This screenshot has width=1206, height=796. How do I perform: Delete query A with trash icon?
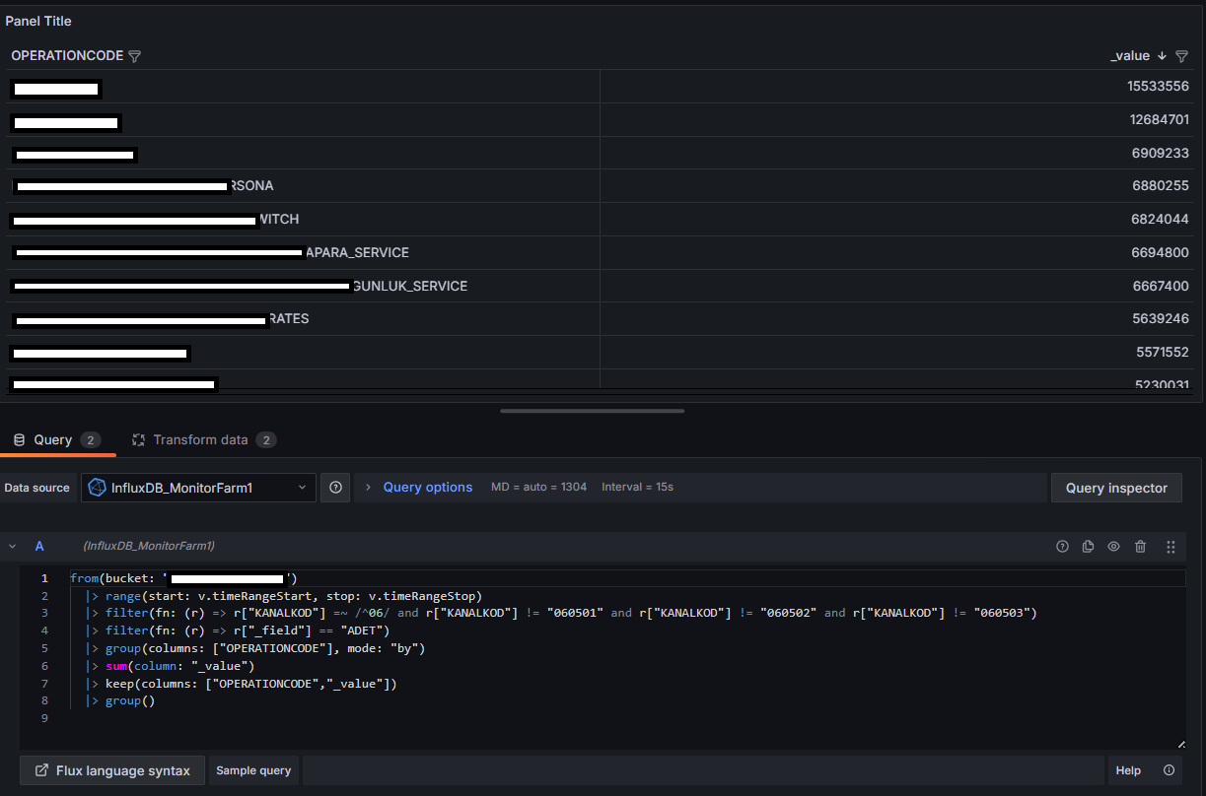pos(1141,546)
